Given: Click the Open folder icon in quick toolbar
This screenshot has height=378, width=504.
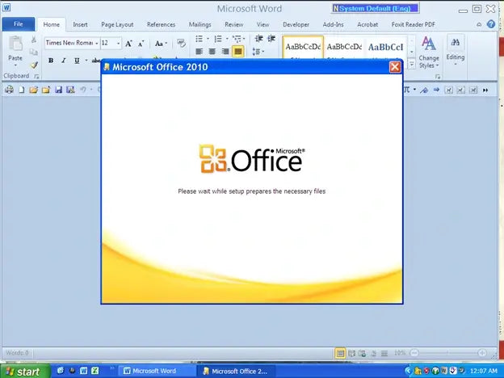Looking at the screenshot, I should pyautogui.click(x=33, y=90).
